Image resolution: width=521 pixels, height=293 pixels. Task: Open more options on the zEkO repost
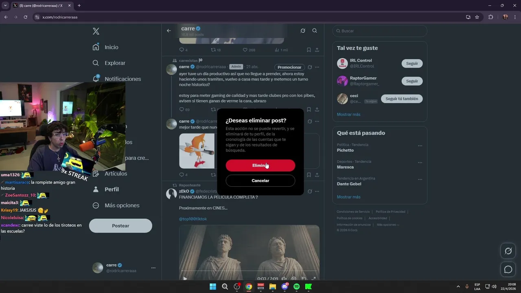[317, 191]
